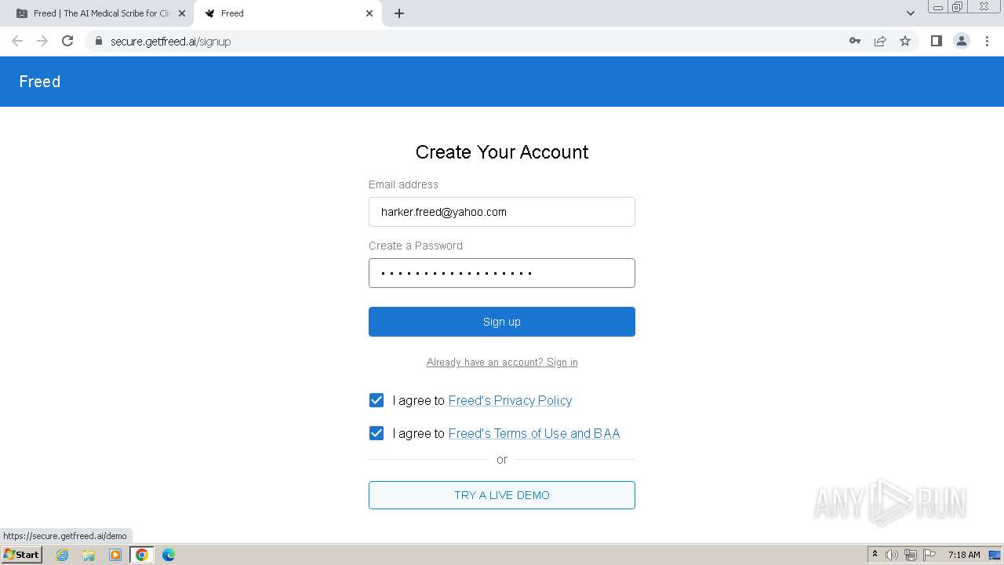Screen dimensions: 1004x565
Task: Go back using browser back arrow
Action: [17, 41]
